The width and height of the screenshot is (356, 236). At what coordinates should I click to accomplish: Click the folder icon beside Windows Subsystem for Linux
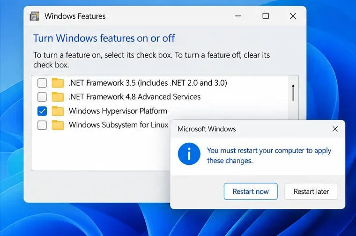[58, 125]
